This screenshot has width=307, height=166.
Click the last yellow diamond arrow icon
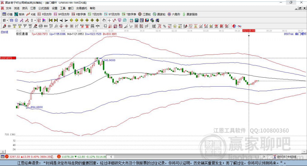[97, 20]
